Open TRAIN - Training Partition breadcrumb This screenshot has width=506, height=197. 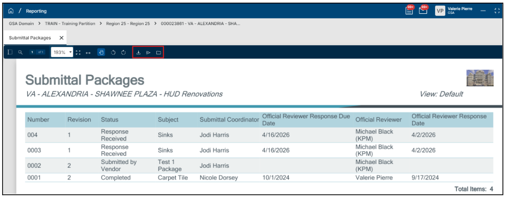[70, 23]
